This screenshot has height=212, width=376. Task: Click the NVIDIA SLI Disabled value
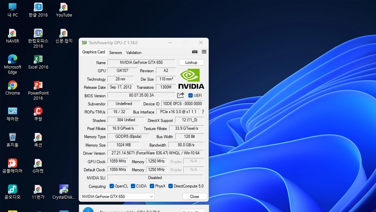pos(155,178)
